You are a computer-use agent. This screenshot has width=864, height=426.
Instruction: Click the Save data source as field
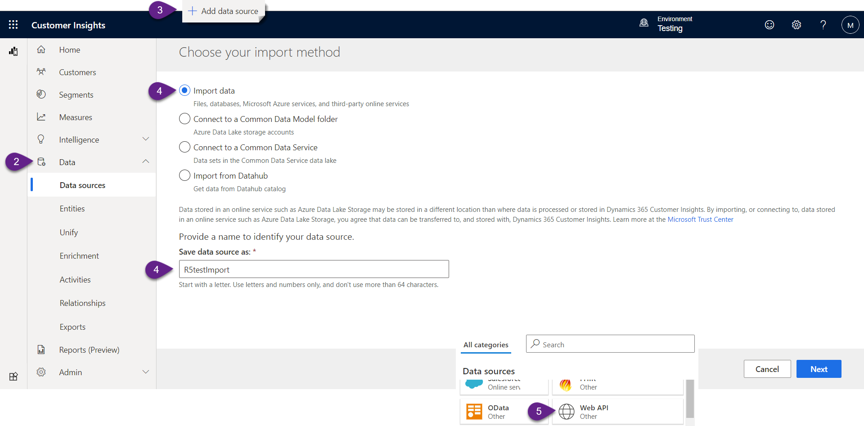tap(314, 269)
